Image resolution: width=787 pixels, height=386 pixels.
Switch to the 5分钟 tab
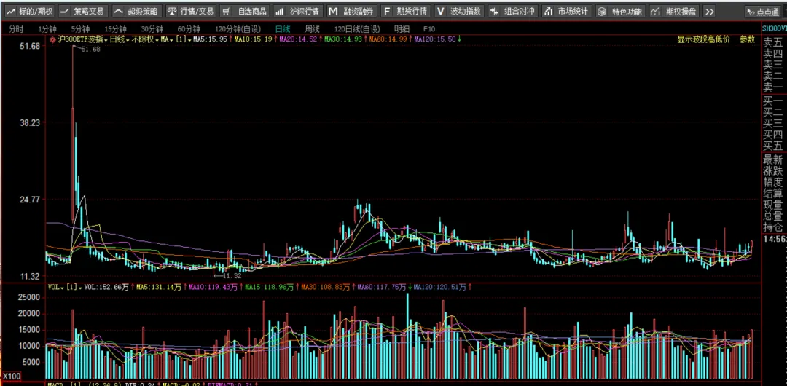point(80,29)
